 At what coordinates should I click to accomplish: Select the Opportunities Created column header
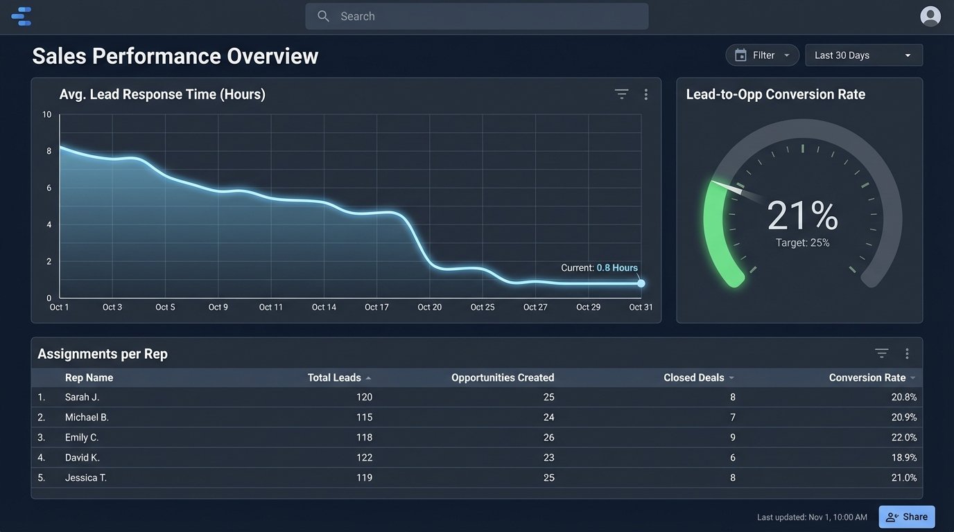click(x=503, y=378)
